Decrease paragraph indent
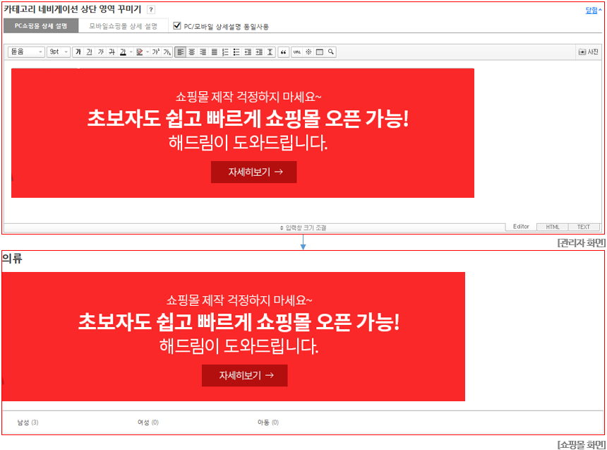The height and width of the screenshot is (450, 607). pyautogui.click(x=248, y=52)
